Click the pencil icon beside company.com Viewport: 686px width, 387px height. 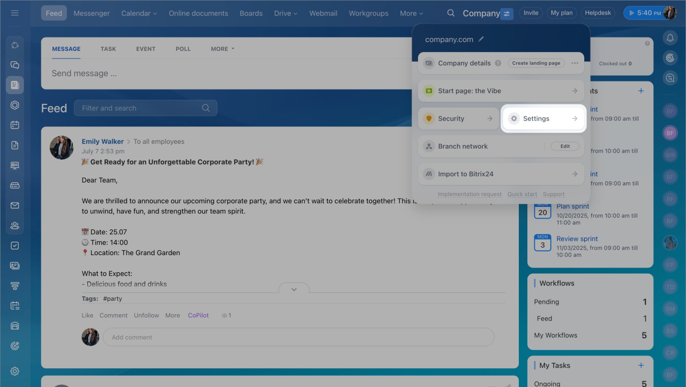click(x=481, y=39)
